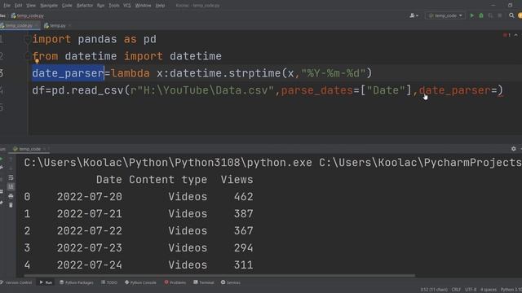The width and height of the screenshot is (522, 293).
Task: Open the Code menu
Action: [67, 6]
